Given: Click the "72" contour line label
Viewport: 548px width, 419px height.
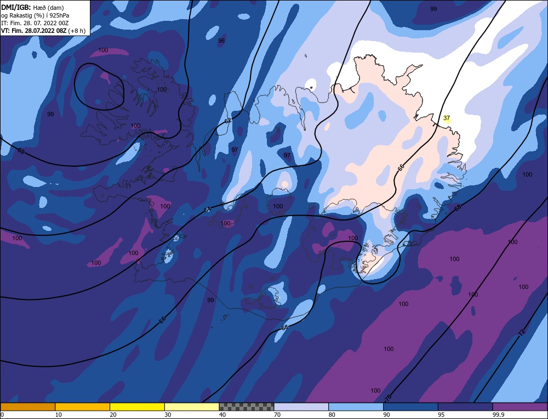Looking at the screenshot, I should 522,333.
